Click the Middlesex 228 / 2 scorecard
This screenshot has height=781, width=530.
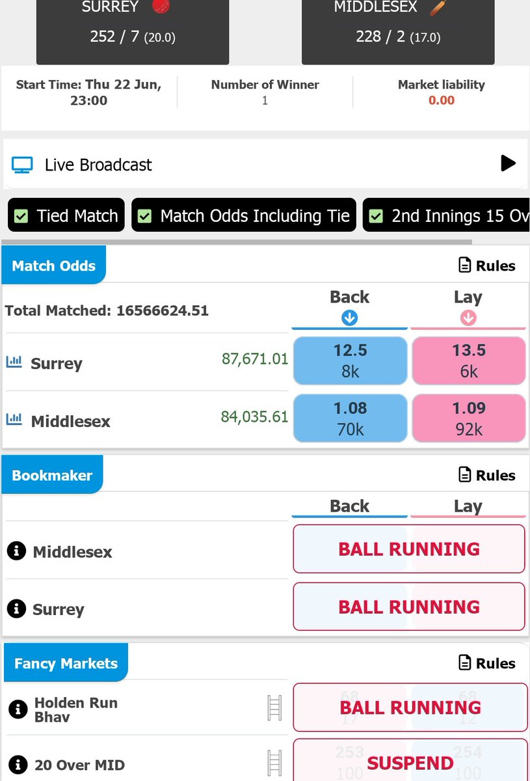[x=398, y=31]
